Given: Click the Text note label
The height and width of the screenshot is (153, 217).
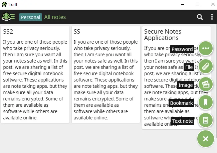Looking at the screenshot, I should coord(182,121).
